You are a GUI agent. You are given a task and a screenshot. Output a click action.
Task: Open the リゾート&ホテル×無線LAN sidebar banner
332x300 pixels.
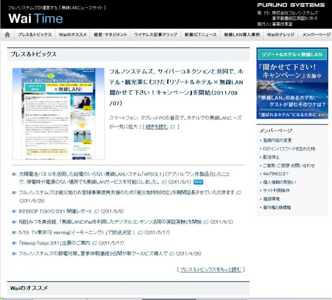click(293, 83)
